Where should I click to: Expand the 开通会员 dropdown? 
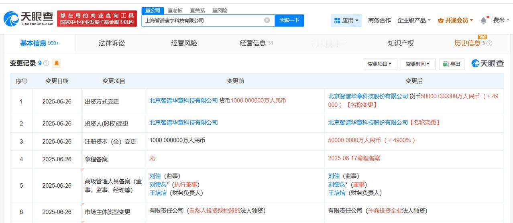(x=456, y=20)
